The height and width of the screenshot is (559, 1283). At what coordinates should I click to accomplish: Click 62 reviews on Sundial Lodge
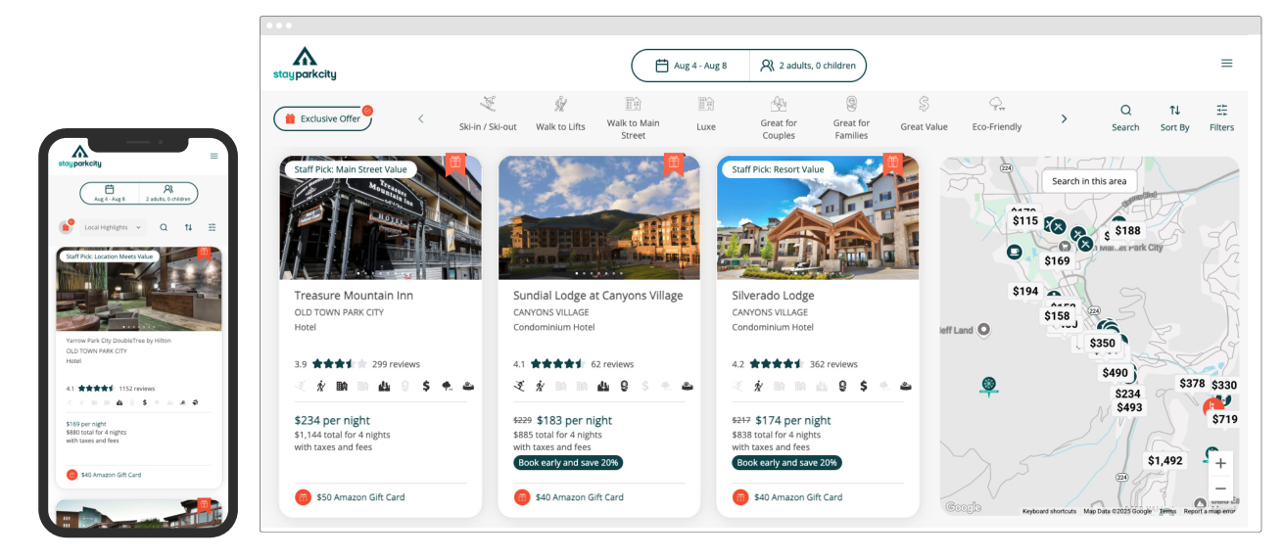click(612, 364)
